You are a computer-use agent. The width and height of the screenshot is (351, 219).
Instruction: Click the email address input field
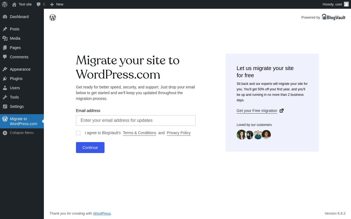tap(136, 120)
